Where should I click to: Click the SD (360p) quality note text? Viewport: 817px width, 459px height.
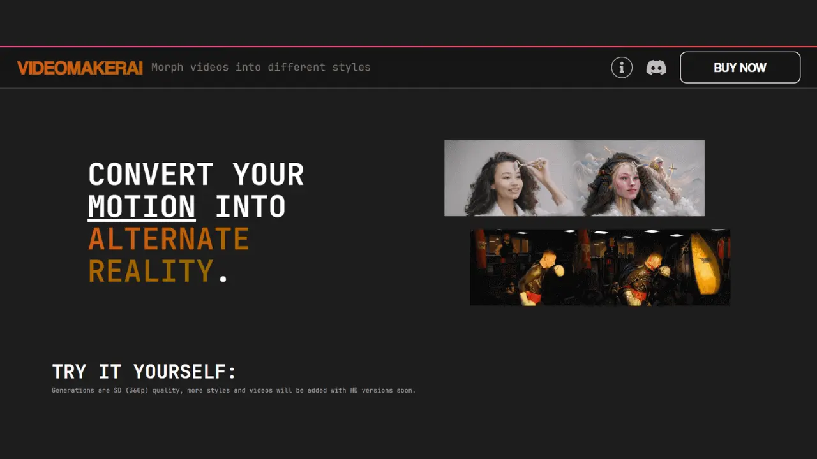pos(234,390)
